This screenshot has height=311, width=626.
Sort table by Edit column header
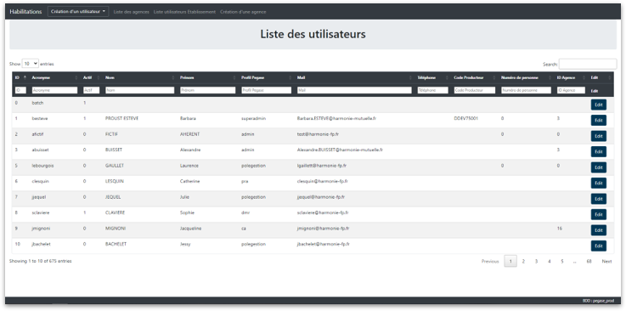(600, 78)
